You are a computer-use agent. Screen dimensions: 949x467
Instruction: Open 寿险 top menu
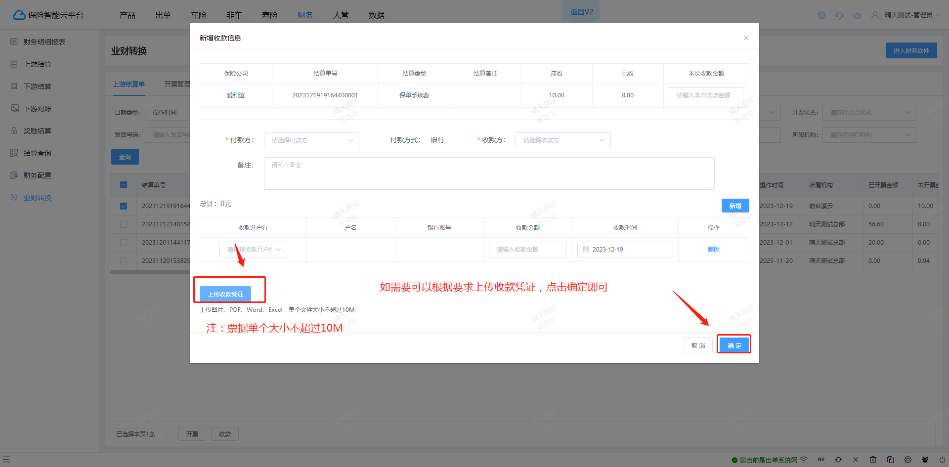click(x=270, y=15)
